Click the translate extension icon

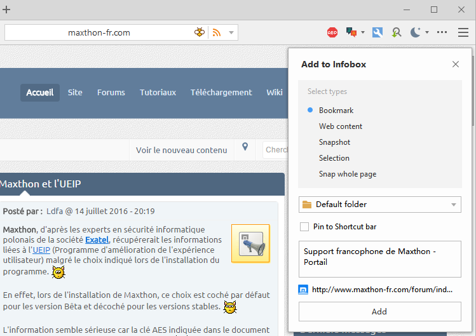pos(351,32)
